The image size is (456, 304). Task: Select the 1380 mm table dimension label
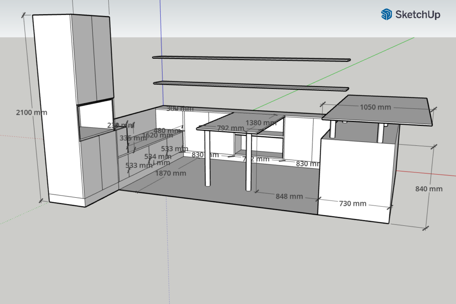click(x=261, y=123)
